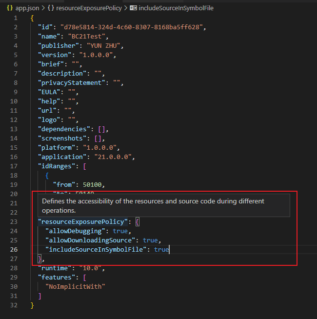The width and height of the screenshot is (317, 319).
Task: Click the opening brace on line 1
Action: pos(32,18)
